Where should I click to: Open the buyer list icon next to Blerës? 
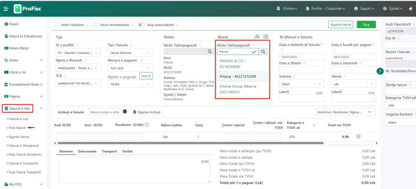[266, 37]
